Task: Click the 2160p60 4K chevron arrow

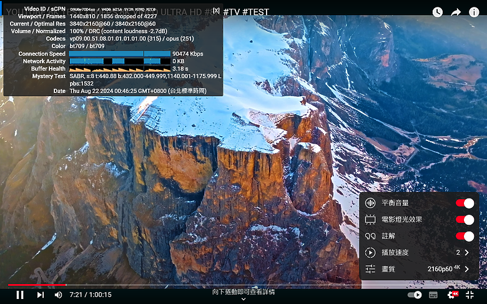Action: [x=467, y=269]
